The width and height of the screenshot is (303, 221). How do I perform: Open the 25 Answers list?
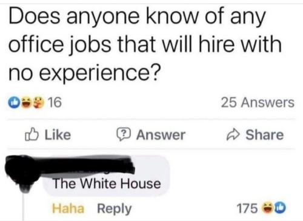point(258,102)
